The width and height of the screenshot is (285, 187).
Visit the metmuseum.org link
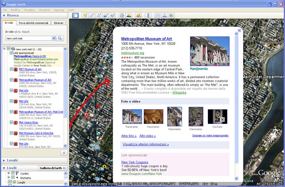[x=133, y=53]
